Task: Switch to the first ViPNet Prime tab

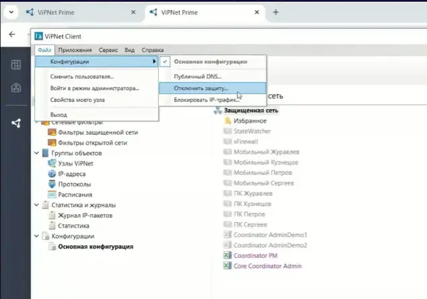Action: tap(81, 13)
